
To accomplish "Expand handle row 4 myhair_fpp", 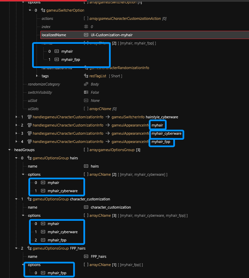I will [x=16, y=142].
